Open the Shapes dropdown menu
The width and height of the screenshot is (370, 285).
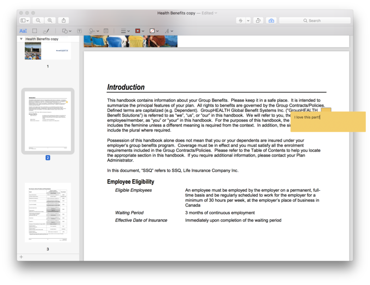click(x=67, y=31)
